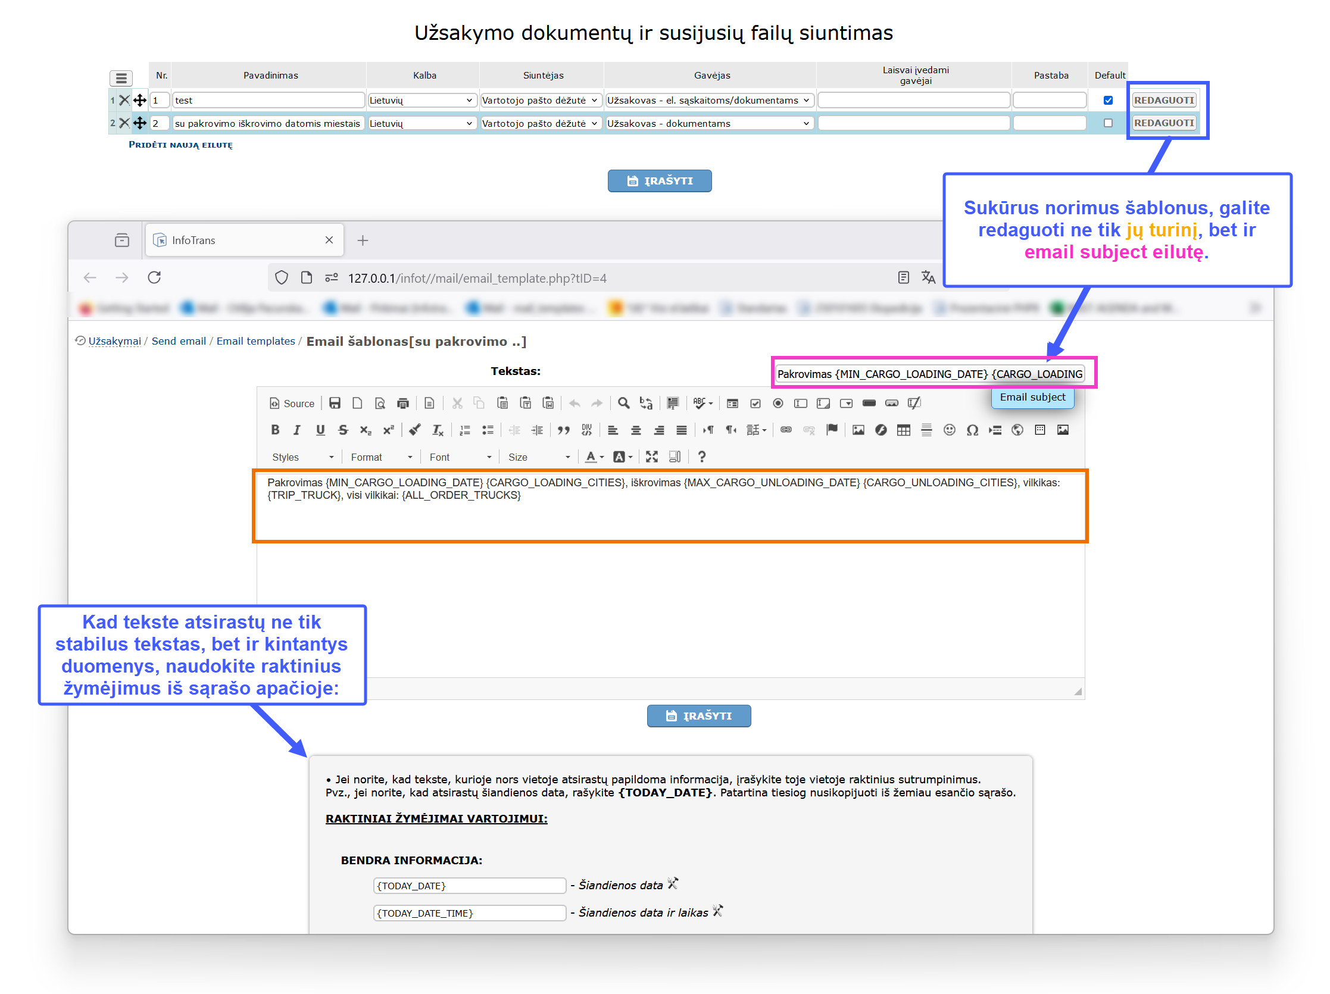
Task: Click the ĮRAŠYTI button below the editor
Action: point(699,715)
